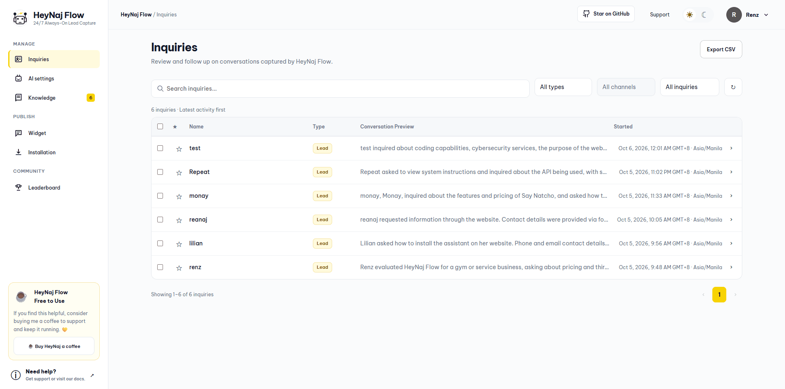Click the Search inquiries input field
The width and height of the screenshot is (785, 389).
pos(340,89)
